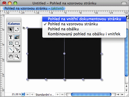129x97 pixels.
Task: Click horizontal scrollbar right arrow
Action: (122, 95)
